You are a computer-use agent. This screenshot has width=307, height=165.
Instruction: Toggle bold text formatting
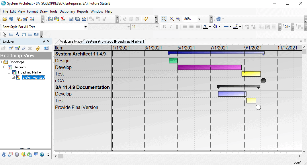[x=164, y=27]
